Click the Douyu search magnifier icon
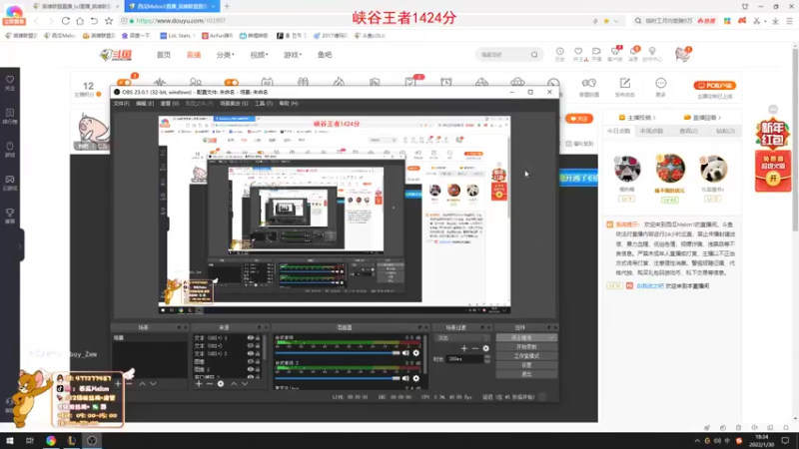Viewport: 799px width, 449px height. click(534, 55)
